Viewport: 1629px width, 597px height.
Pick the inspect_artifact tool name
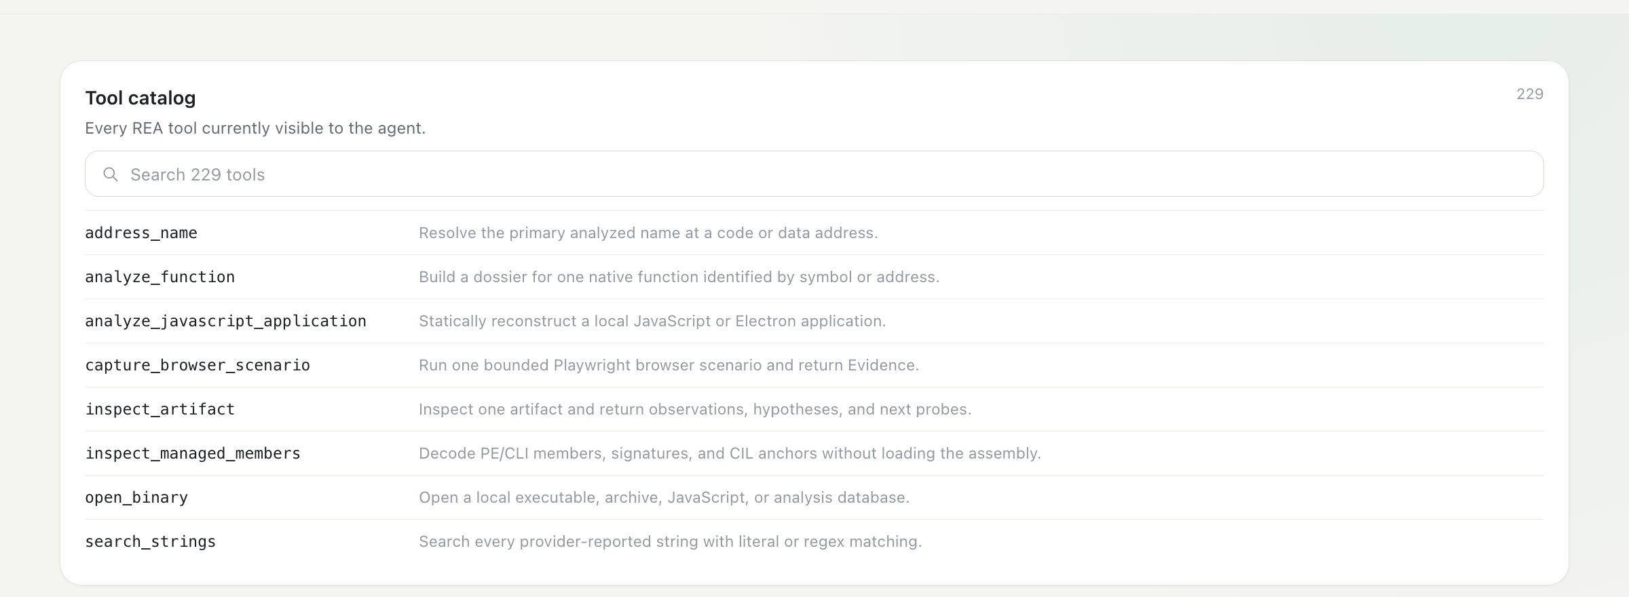pyautogui.click(x=160, y=409)
